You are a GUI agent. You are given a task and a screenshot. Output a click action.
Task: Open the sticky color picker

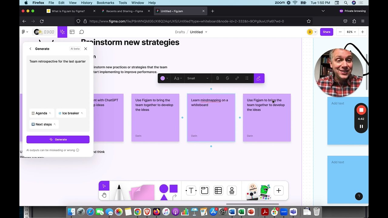pos(164,78)
